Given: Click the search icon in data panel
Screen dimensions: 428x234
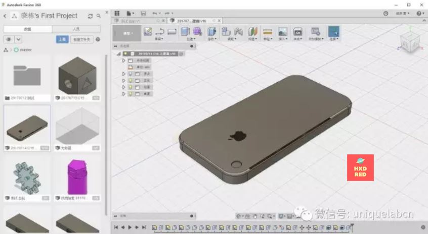Looking at the screenshot, I should pos(99,16).
